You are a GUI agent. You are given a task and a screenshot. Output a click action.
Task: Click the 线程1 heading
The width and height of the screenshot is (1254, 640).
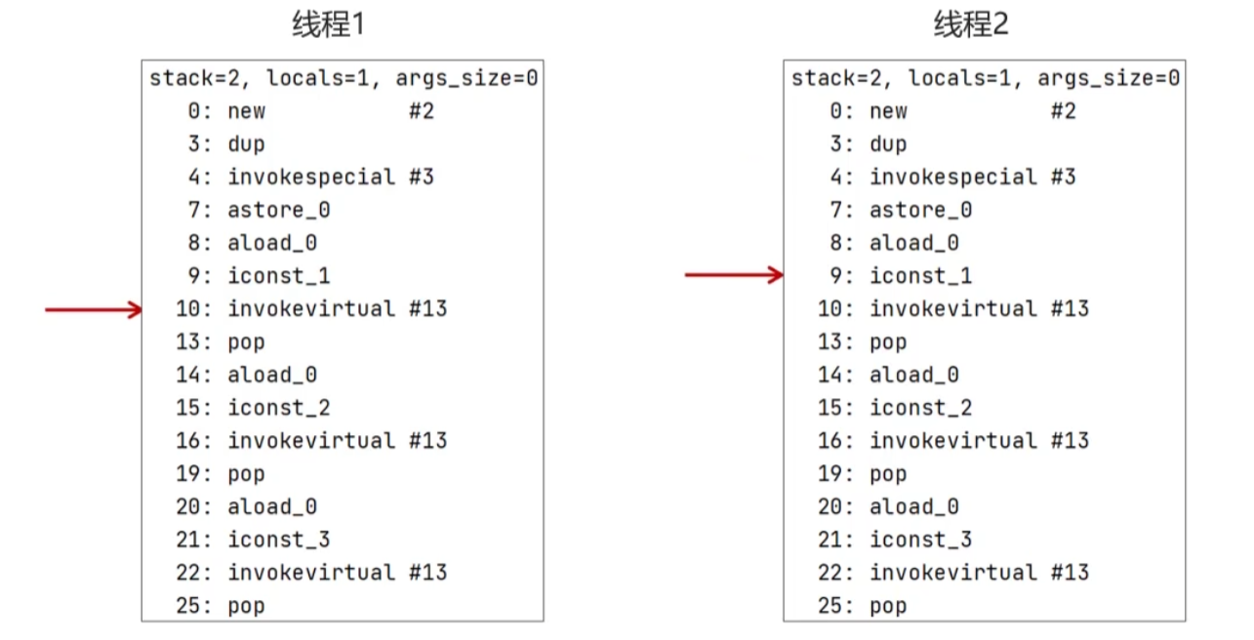coord(328,25)
